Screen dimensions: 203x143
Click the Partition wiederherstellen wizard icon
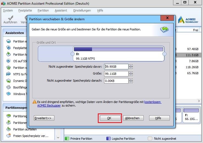pyautogui.click(x=9, y=67)
